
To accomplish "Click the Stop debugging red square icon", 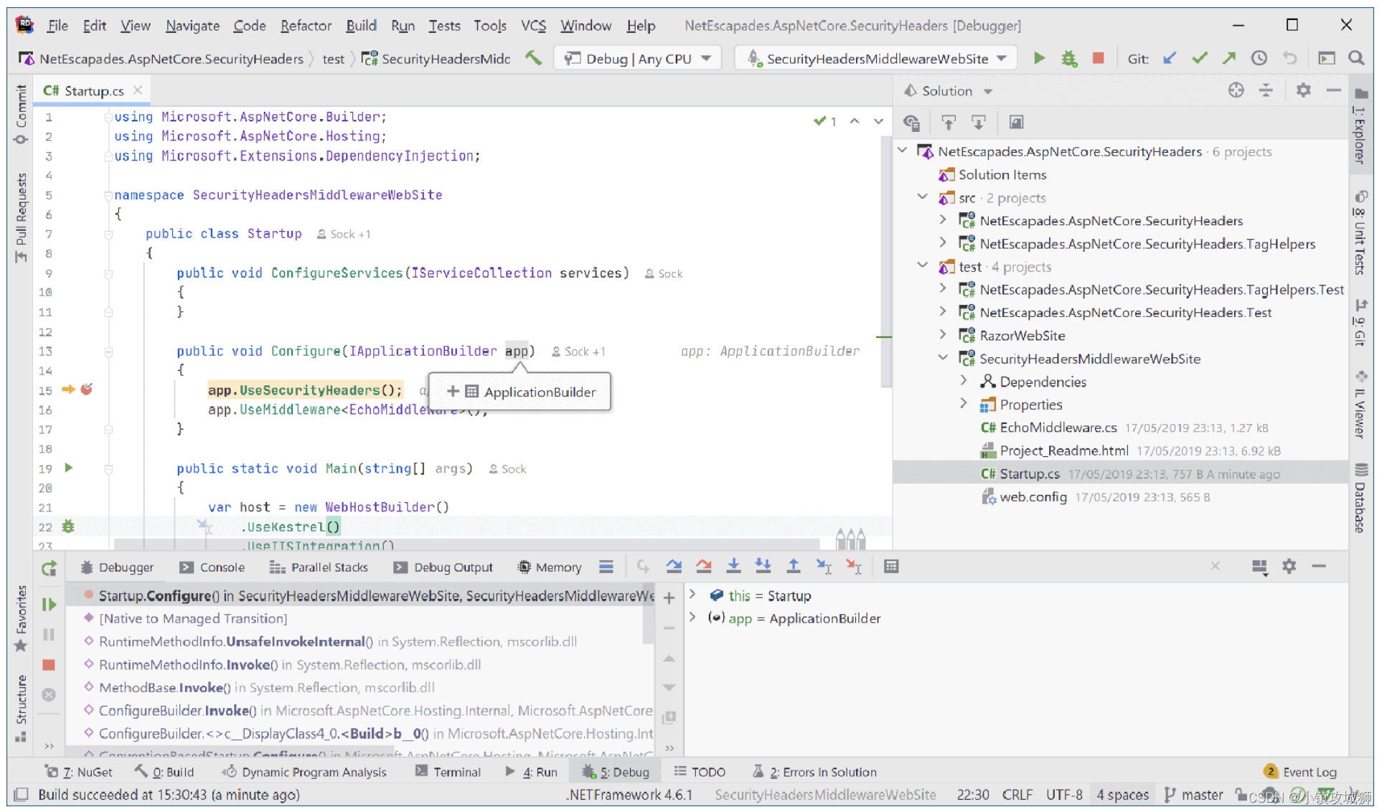I will [x=1098, y=58].
